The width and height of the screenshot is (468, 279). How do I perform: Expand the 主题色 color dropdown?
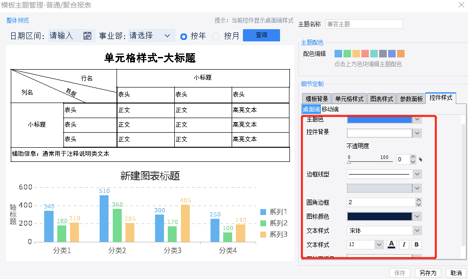tap(417, 120)
